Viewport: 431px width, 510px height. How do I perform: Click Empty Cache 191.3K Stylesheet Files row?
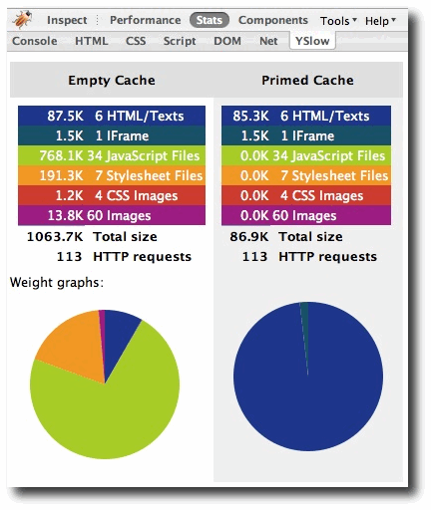coord(112,175)
